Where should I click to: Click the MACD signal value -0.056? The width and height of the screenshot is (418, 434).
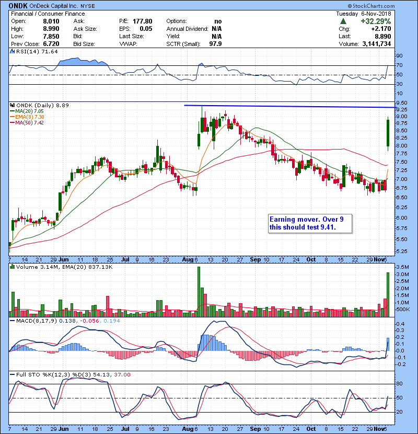click(x=89, y=321)
